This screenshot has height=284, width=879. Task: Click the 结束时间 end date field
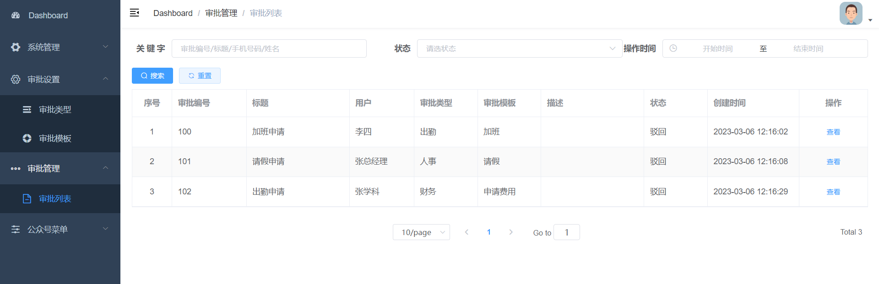click(x=808, y=48)
